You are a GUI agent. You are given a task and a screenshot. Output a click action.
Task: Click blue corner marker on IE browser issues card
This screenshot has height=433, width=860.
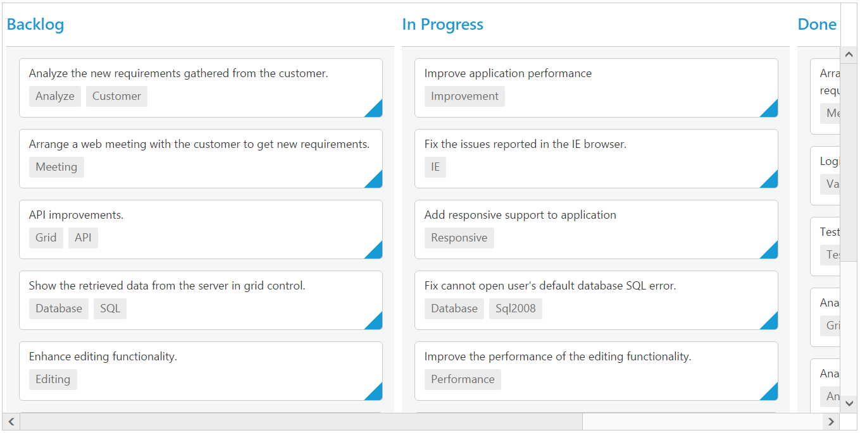click(771, 181)
